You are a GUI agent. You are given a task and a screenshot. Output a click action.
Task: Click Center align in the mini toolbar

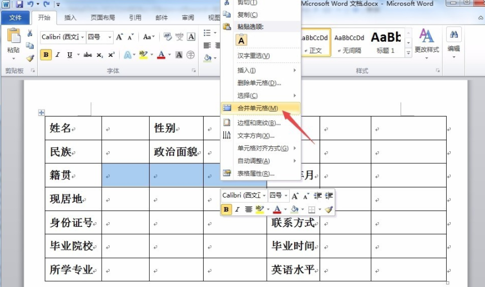(248, 209)
